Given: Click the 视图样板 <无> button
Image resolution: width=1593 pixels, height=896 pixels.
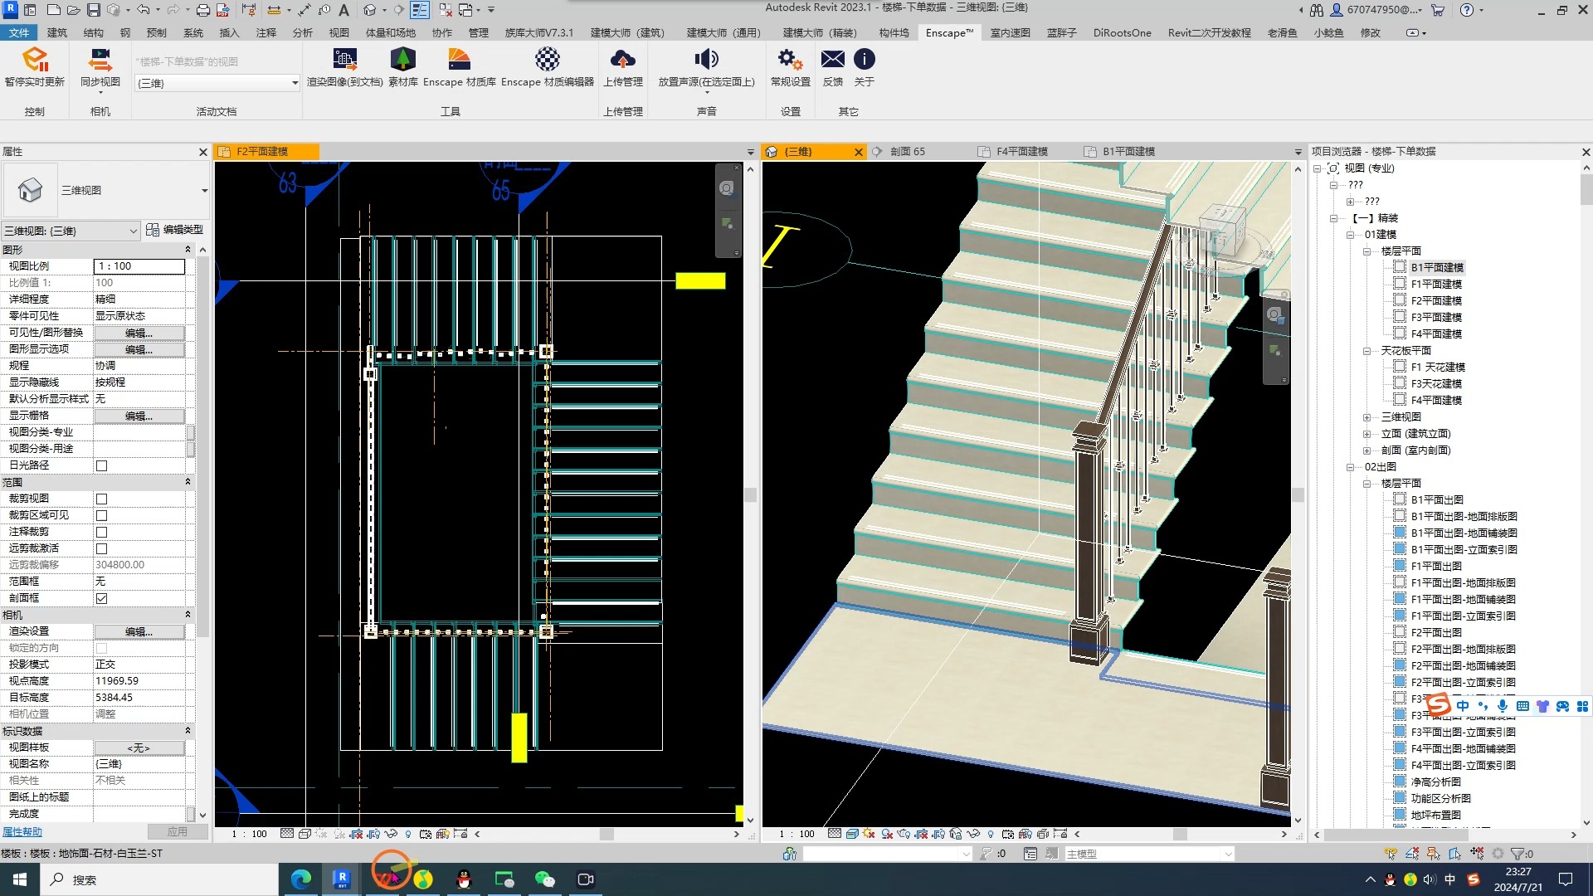Looking at the screenshot, I should tap(139, 747).
